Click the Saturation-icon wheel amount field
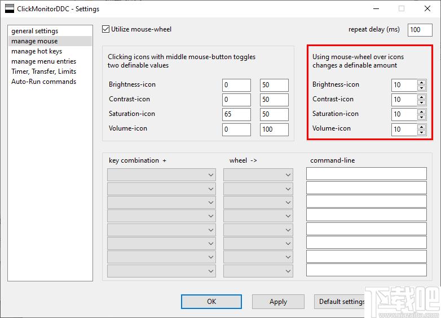The width and height of the screenshot is (441, 318). click(x=404, y=114)
